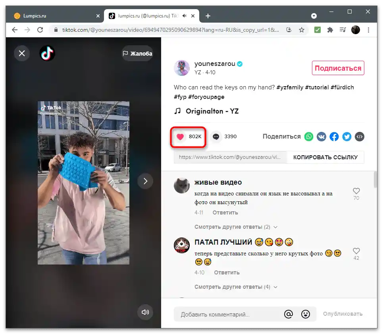Focus the Добавить комментарий field

[230, 315]
